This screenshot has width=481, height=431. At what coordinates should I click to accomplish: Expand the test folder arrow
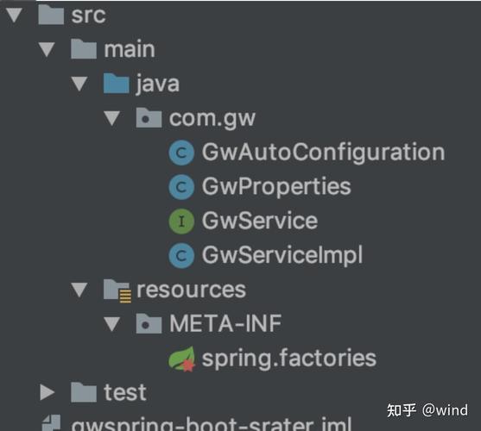tap(47, 392)
